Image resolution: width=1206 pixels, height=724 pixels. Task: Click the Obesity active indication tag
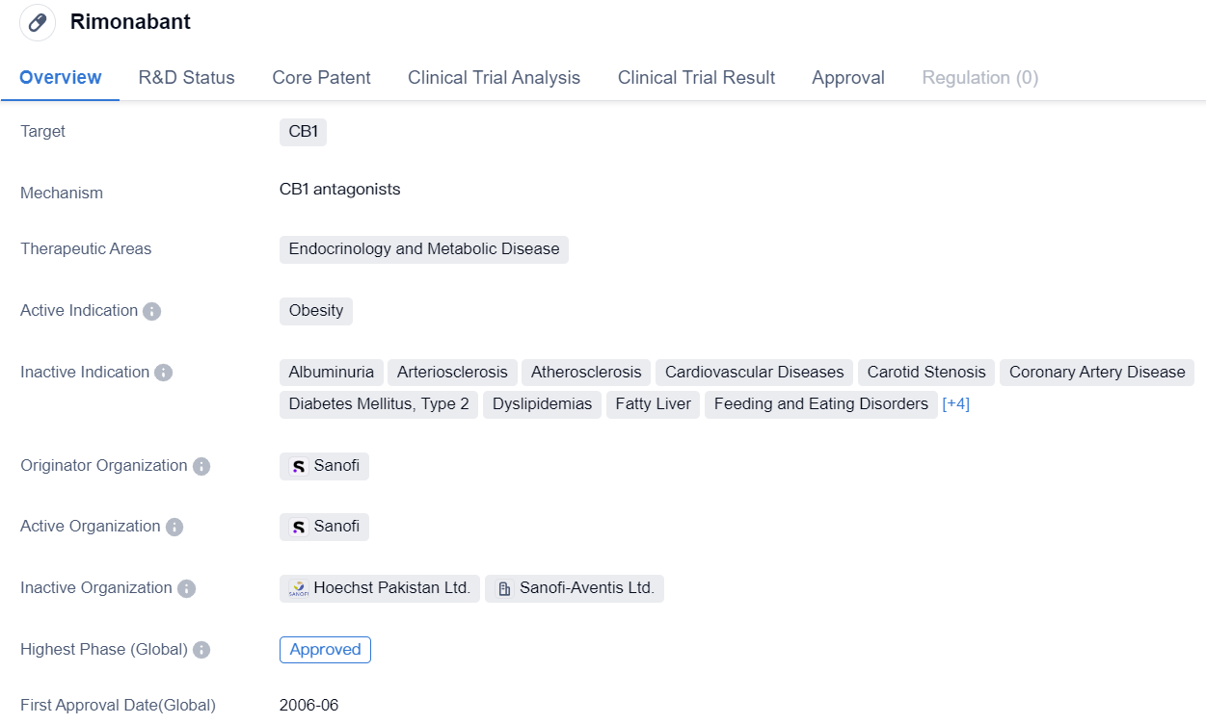(x=315, y=311)
